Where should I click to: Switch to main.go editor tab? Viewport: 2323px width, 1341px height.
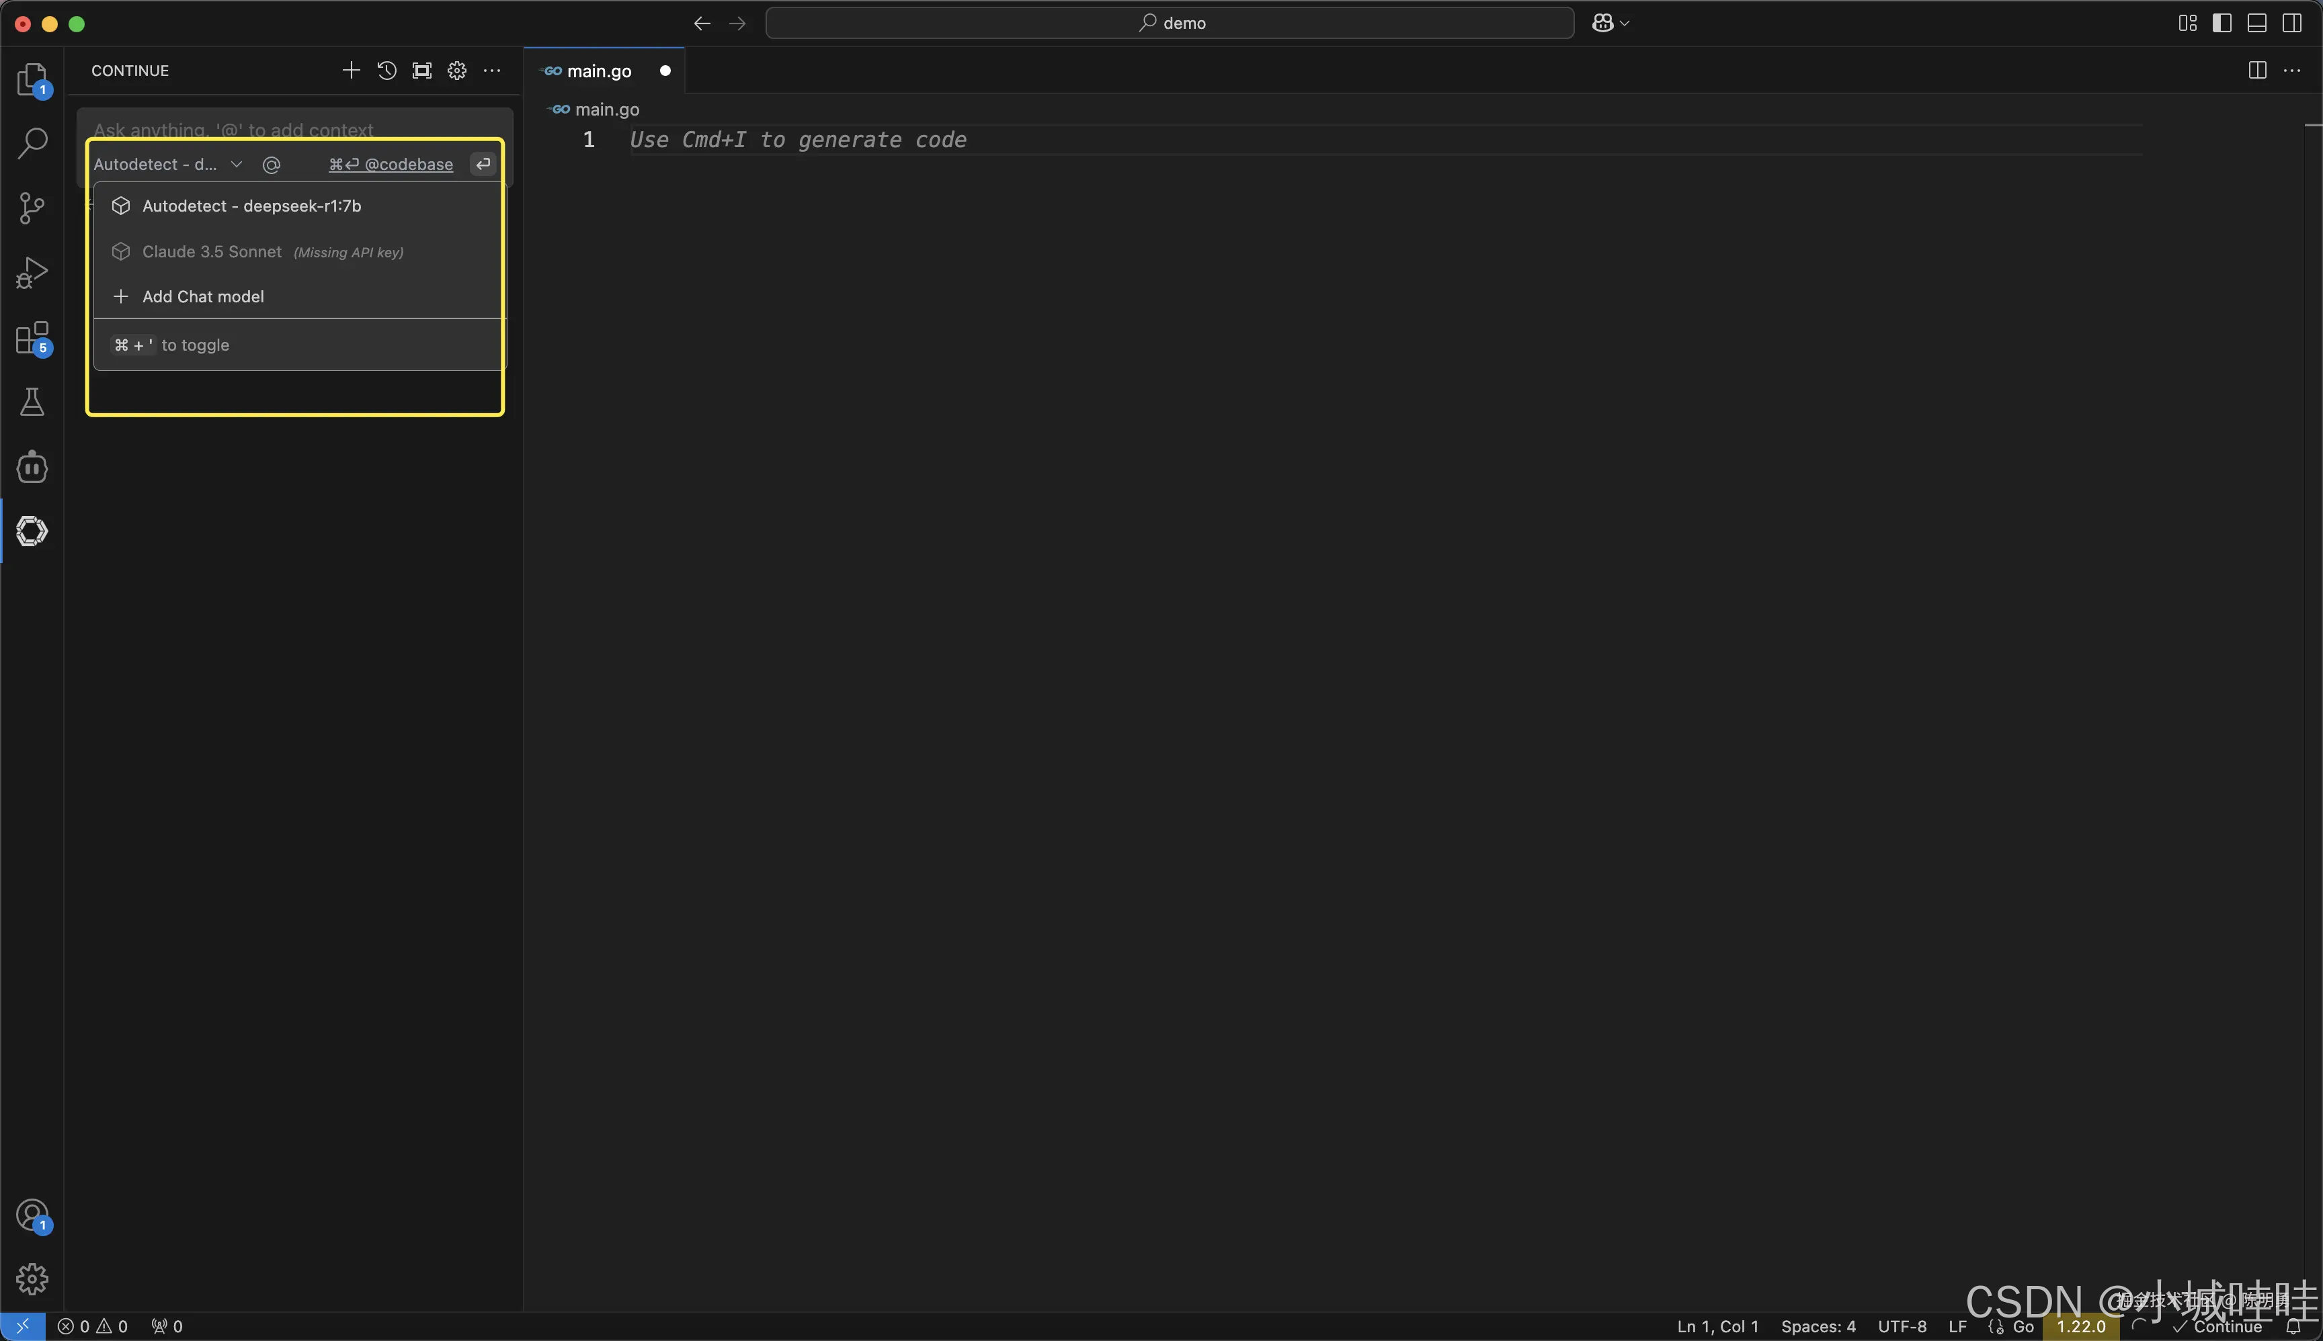click(599, 71)
